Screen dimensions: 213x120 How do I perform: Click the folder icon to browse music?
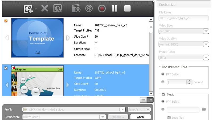pyautogui.click(x=204, y=109)
